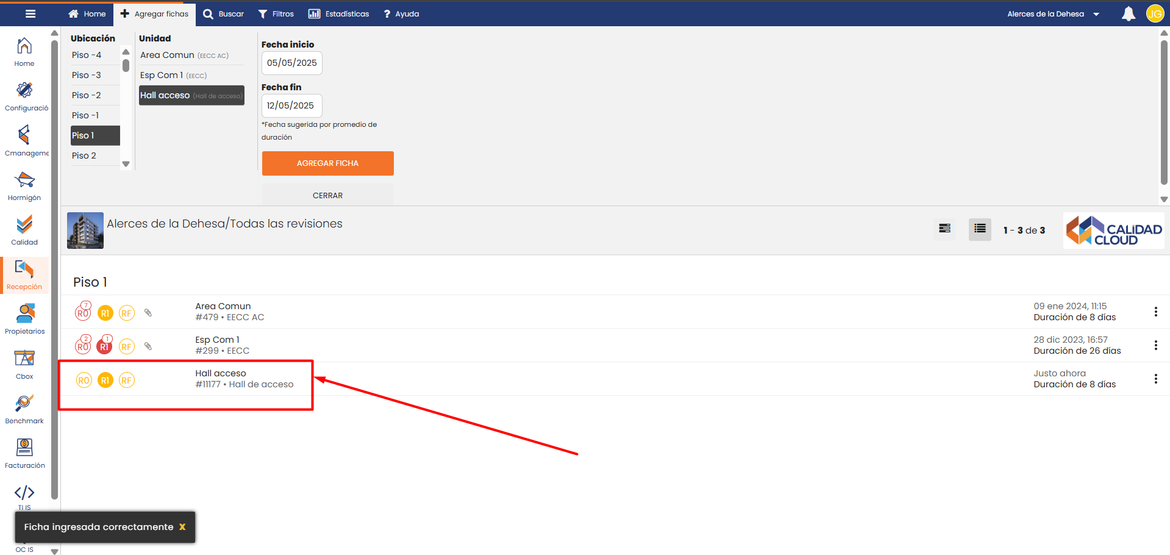
Task: Click the notifications bell icon
Action: coord(1129,14)
